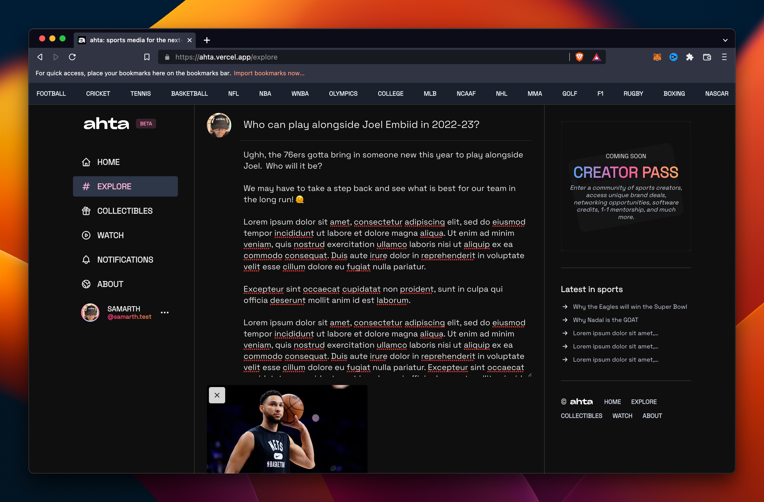764x502 pixels.
Task: Open Brave Rewards via the triangle icon
Action: point(597,57)
